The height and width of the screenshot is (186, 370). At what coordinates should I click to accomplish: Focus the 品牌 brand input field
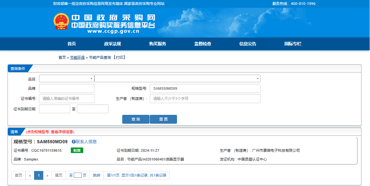[67, 88]
